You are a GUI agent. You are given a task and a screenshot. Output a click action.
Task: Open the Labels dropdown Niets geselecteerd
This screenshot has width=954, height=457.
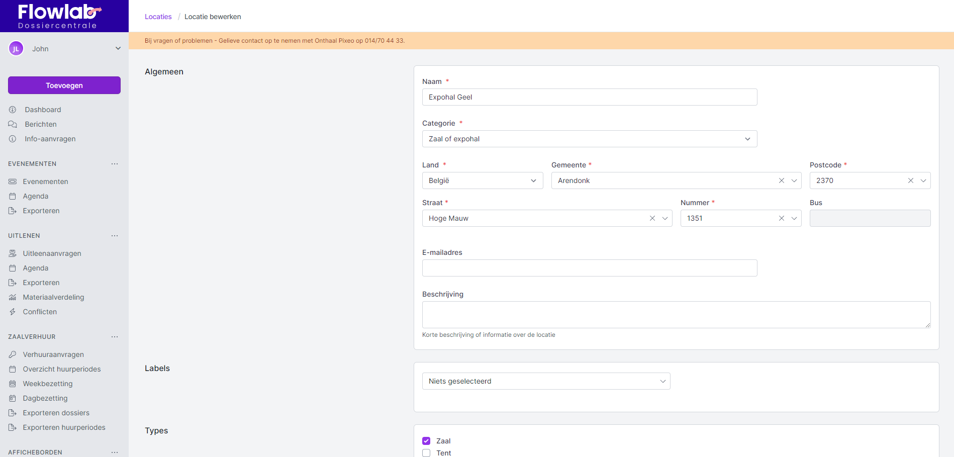point(546,381)
